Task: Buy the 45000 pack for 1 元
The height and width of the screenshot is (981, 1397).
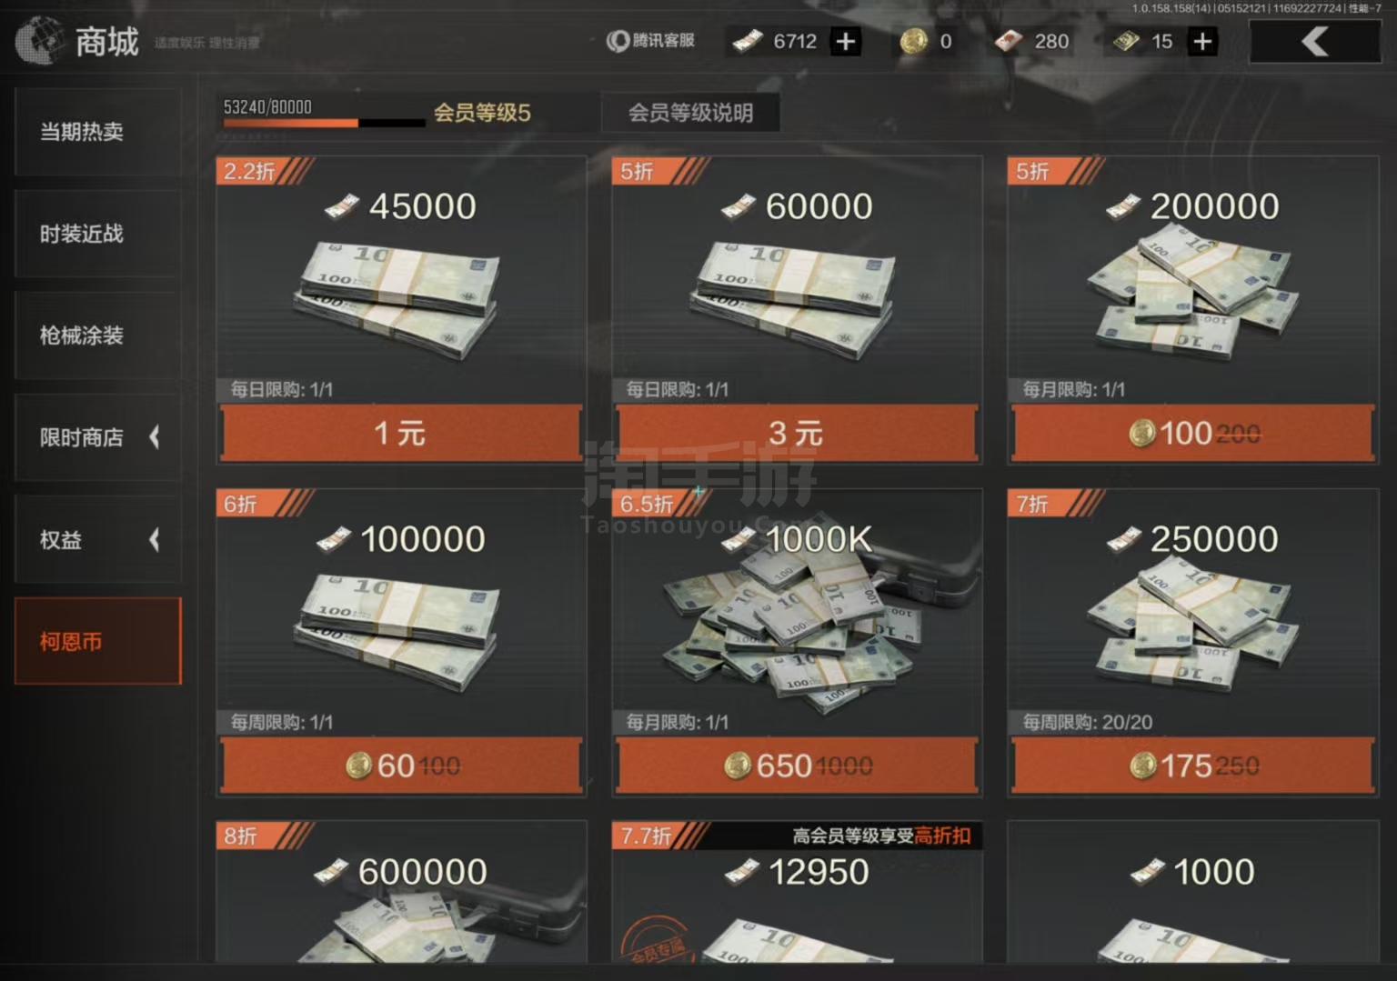Action: 401,433
